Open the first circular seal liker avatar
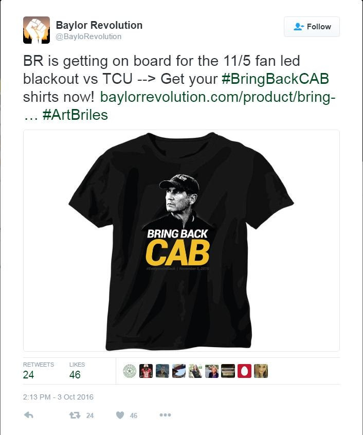363x435 pixels. click(x=130, y=371)
